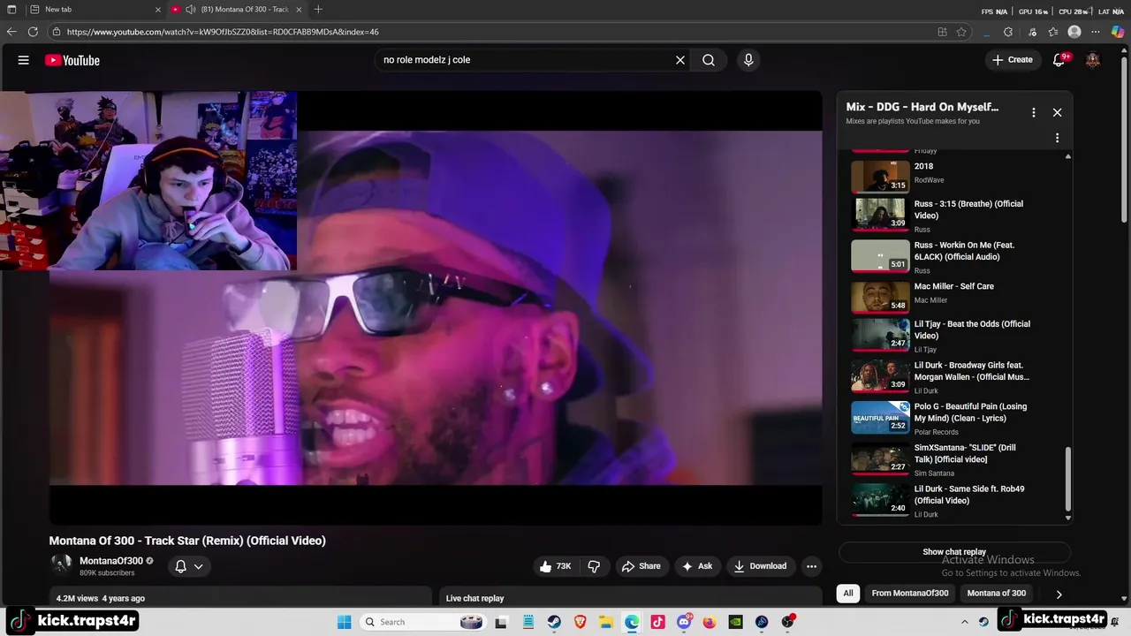The height and width of the screenshot is (636, 1131).
Task: Open browser tab actions menu icon
Action: (11, 10)
